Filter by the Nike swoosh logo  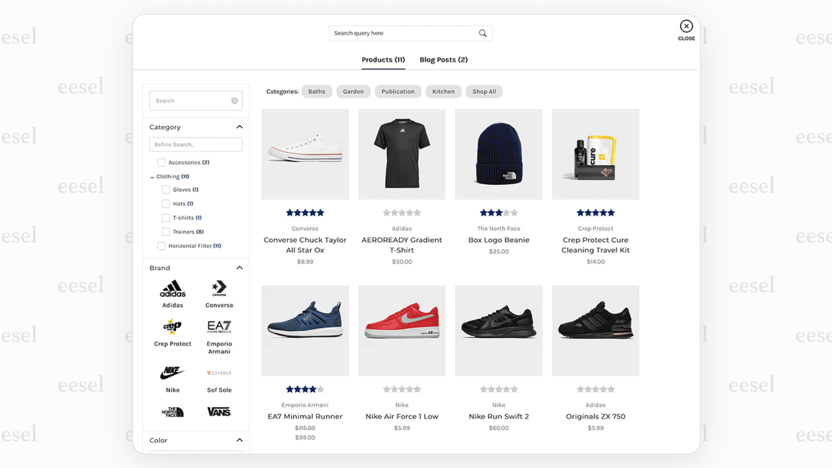(172, 372)
